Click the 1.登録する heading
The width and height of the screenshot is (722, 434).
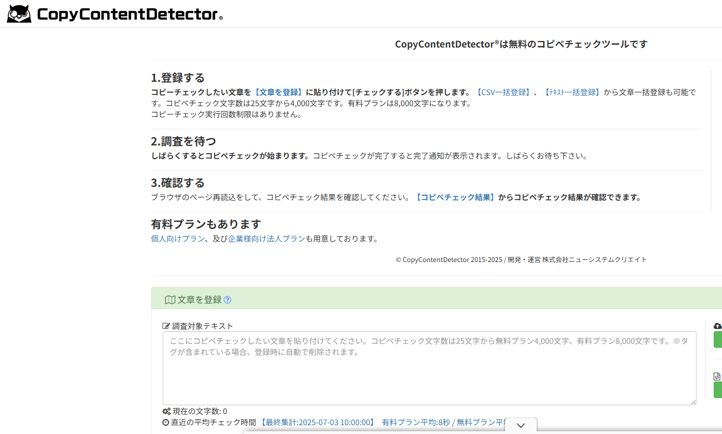[x=178, y=78]
